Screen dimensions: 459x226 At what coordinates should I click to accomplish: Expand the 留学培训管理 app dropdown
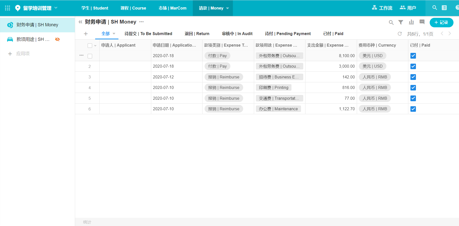pyautogui.click(x=56, y=8)
